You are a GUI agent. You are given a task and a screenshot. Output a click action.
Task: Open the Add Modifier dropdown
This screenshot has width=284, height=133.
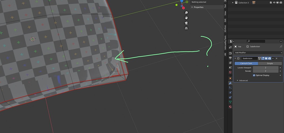[258, 52]
